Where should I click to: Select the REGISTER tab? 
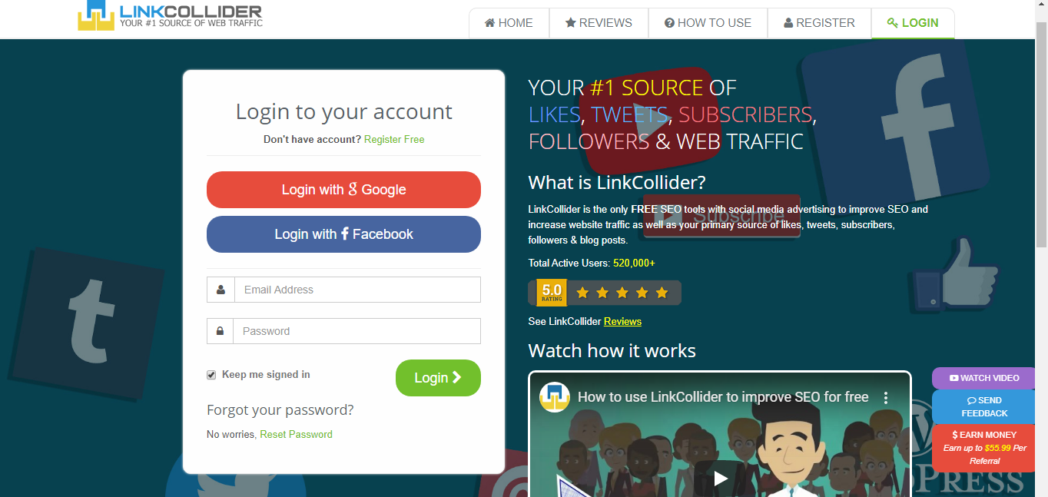coord(819,23)
